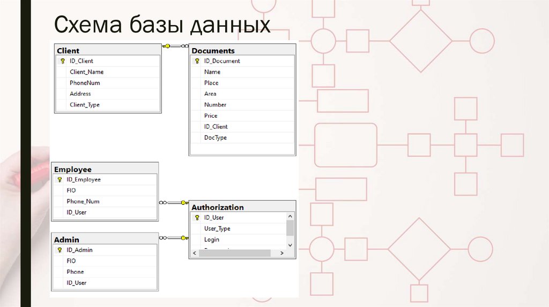The width and height of the screenshot is (549, 307).
Task: Select the ID_Admin column row
Action: (105, 250)
